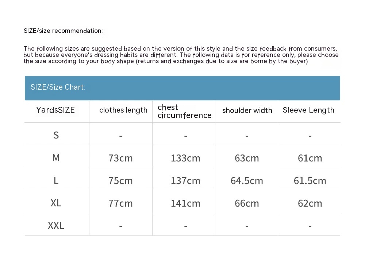This screenshot has width=365, height=258.
Task: Select the M size row label
Action: point(56,158)
